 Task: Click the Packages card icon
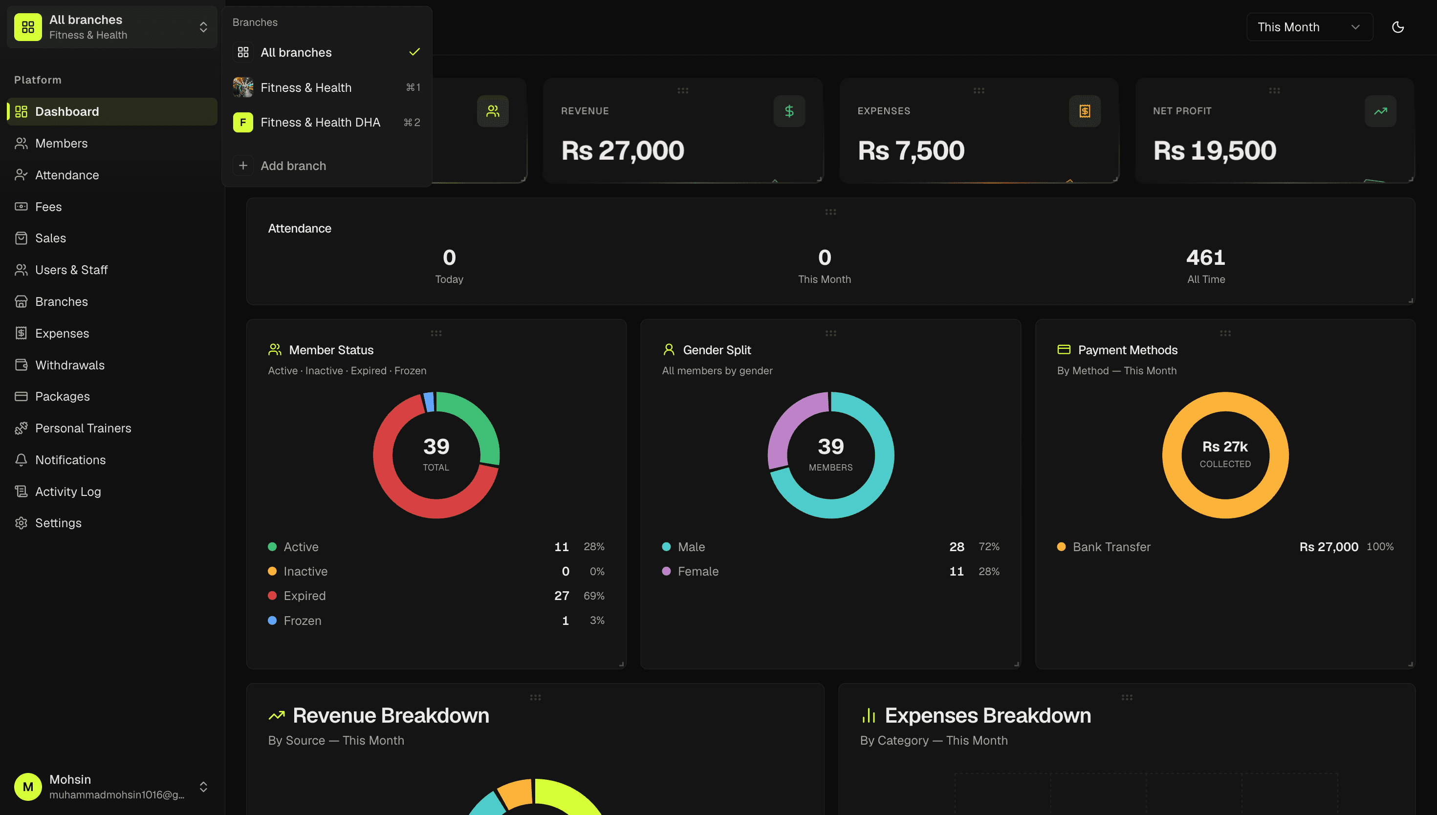tap(22, 396)
